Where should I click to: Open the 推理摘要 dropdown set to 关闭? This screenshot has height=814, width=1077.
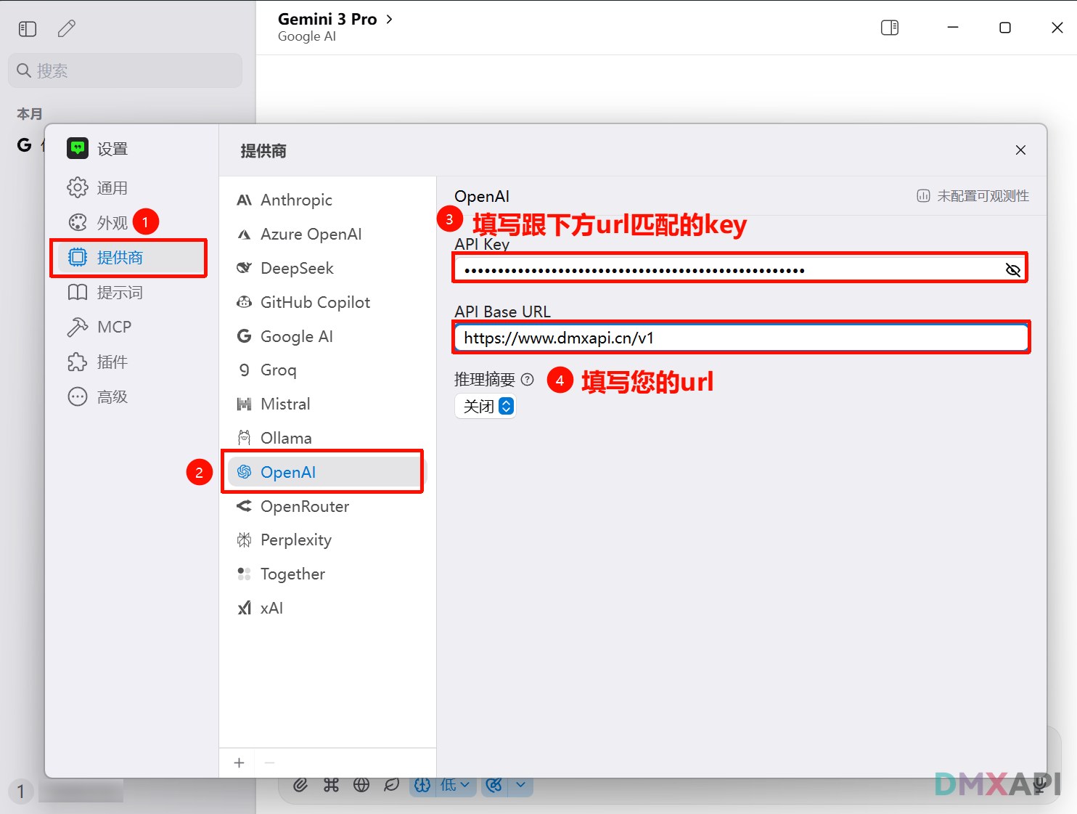tap(485, 406)
